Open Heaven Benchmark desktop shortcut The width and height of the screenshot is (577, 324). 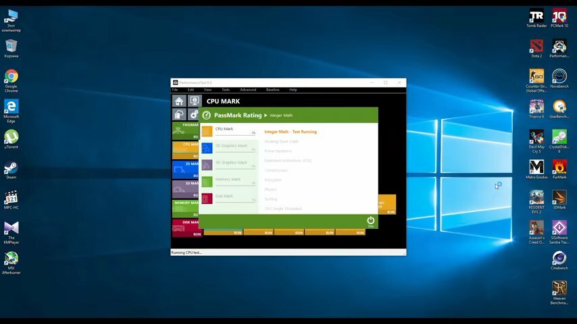point(559,293)
